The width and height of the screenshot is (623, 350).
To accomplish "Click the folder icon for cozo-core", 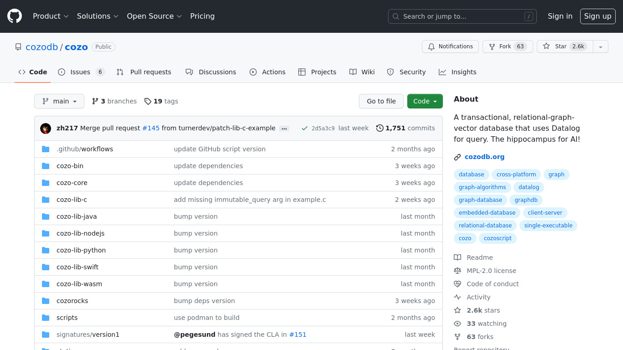I will tap(46, 183).
